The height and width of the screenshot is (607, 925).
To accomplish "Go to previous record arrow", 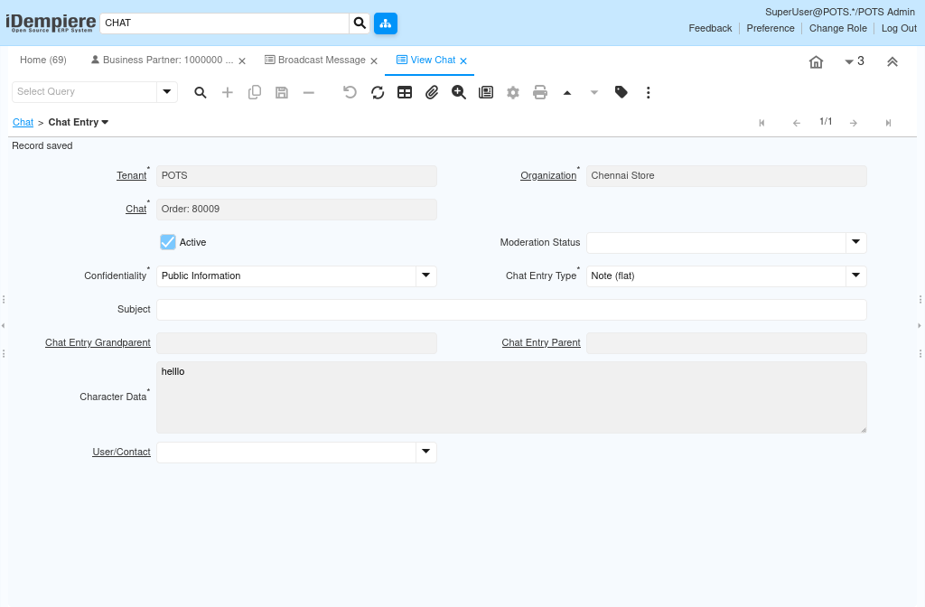I will pyautogui.click(x=797, y=123).
